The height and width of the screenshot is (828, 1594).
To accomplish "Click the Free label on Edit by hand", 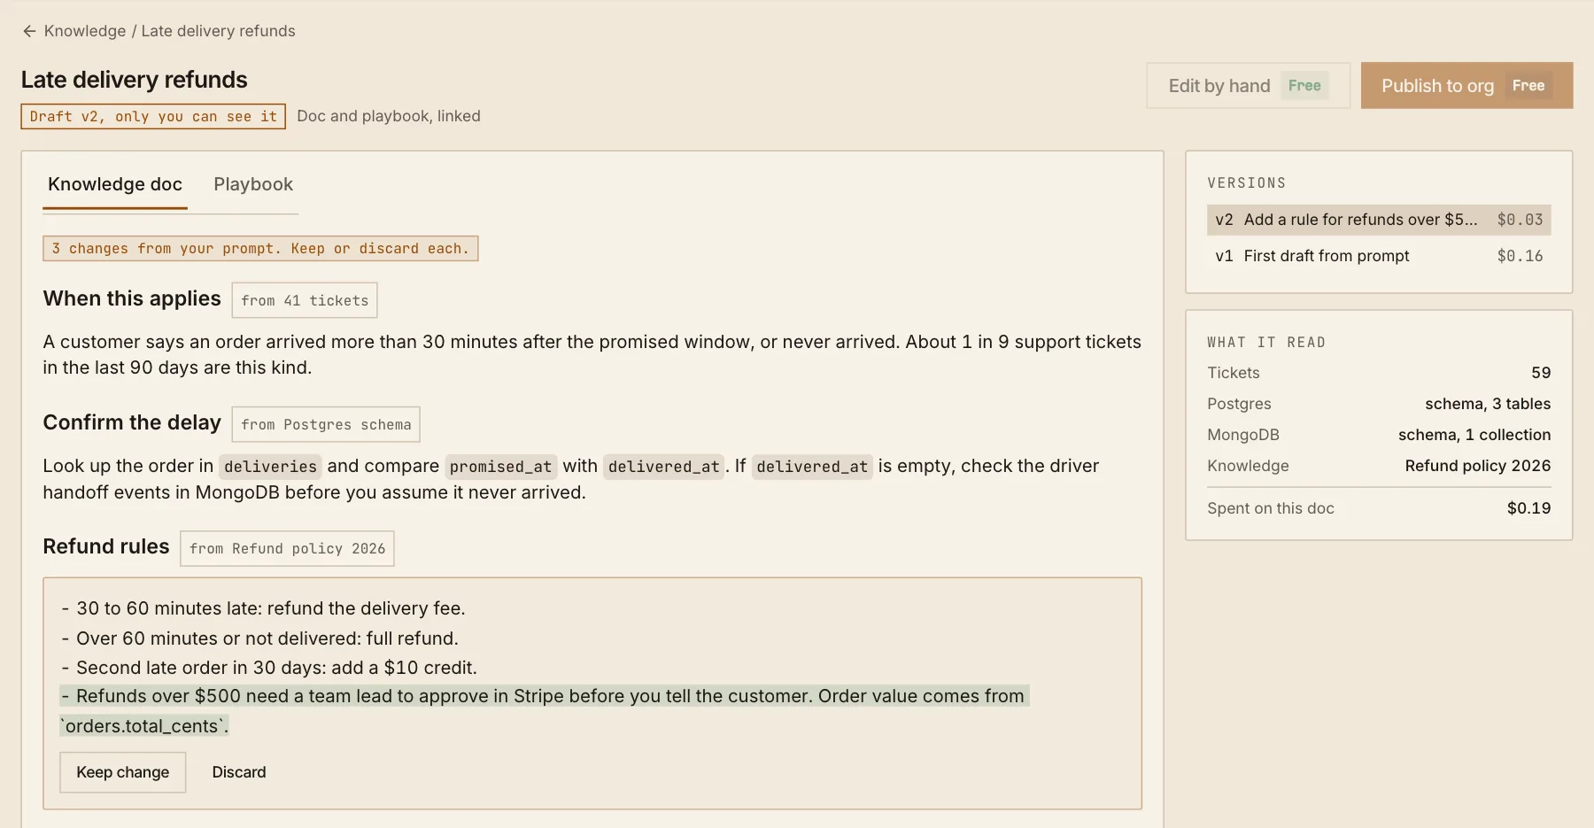I will (1304, 86).
